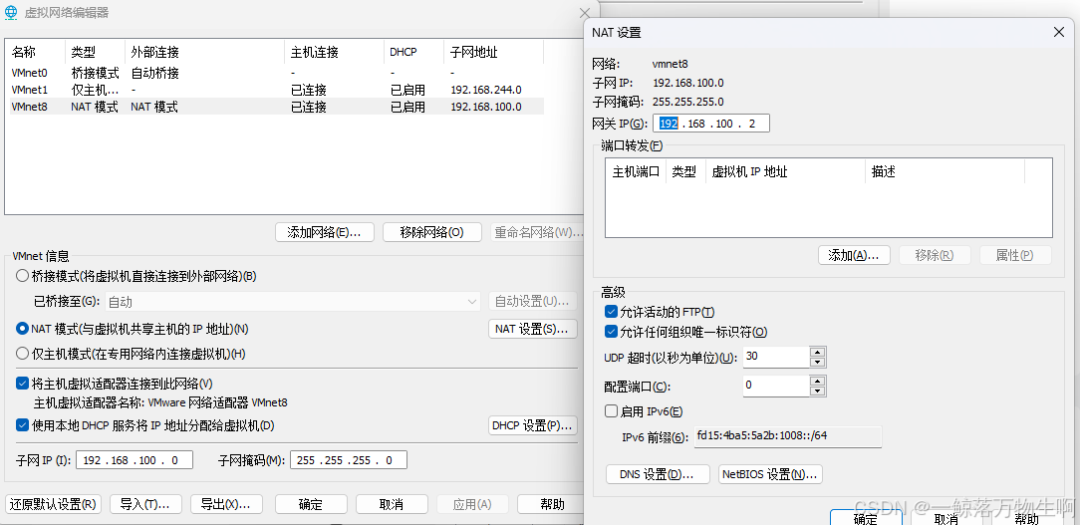Image resolution: width=1080 pixels, height=525 pixels.
Task: Click the 子网掩码 input field in the editor
Action: (x=349, y=460)
